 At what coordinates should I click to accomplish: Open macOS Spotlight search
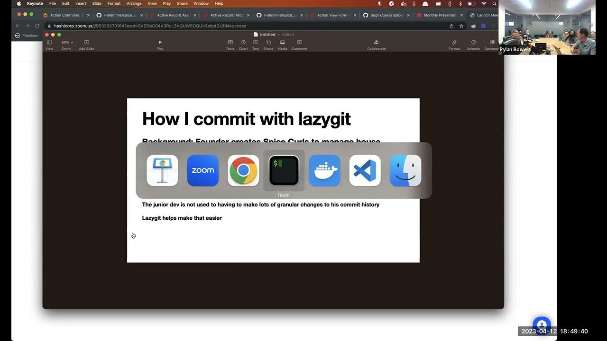coord(495,3)
